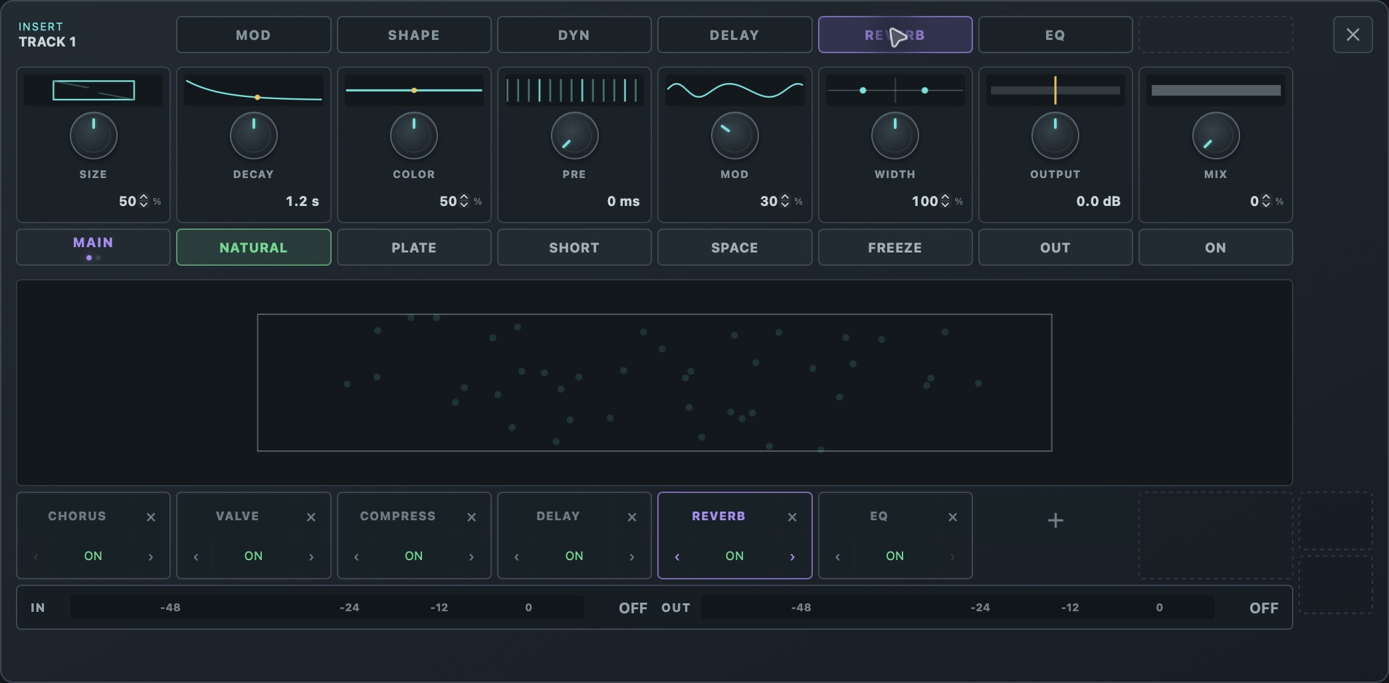
Task: Open the EQ tab at top
Action: point(1055,35)
